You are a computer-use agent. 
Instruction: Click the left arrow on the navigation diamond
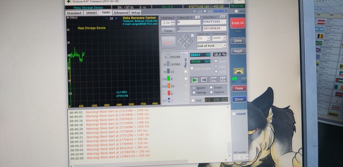181,41
